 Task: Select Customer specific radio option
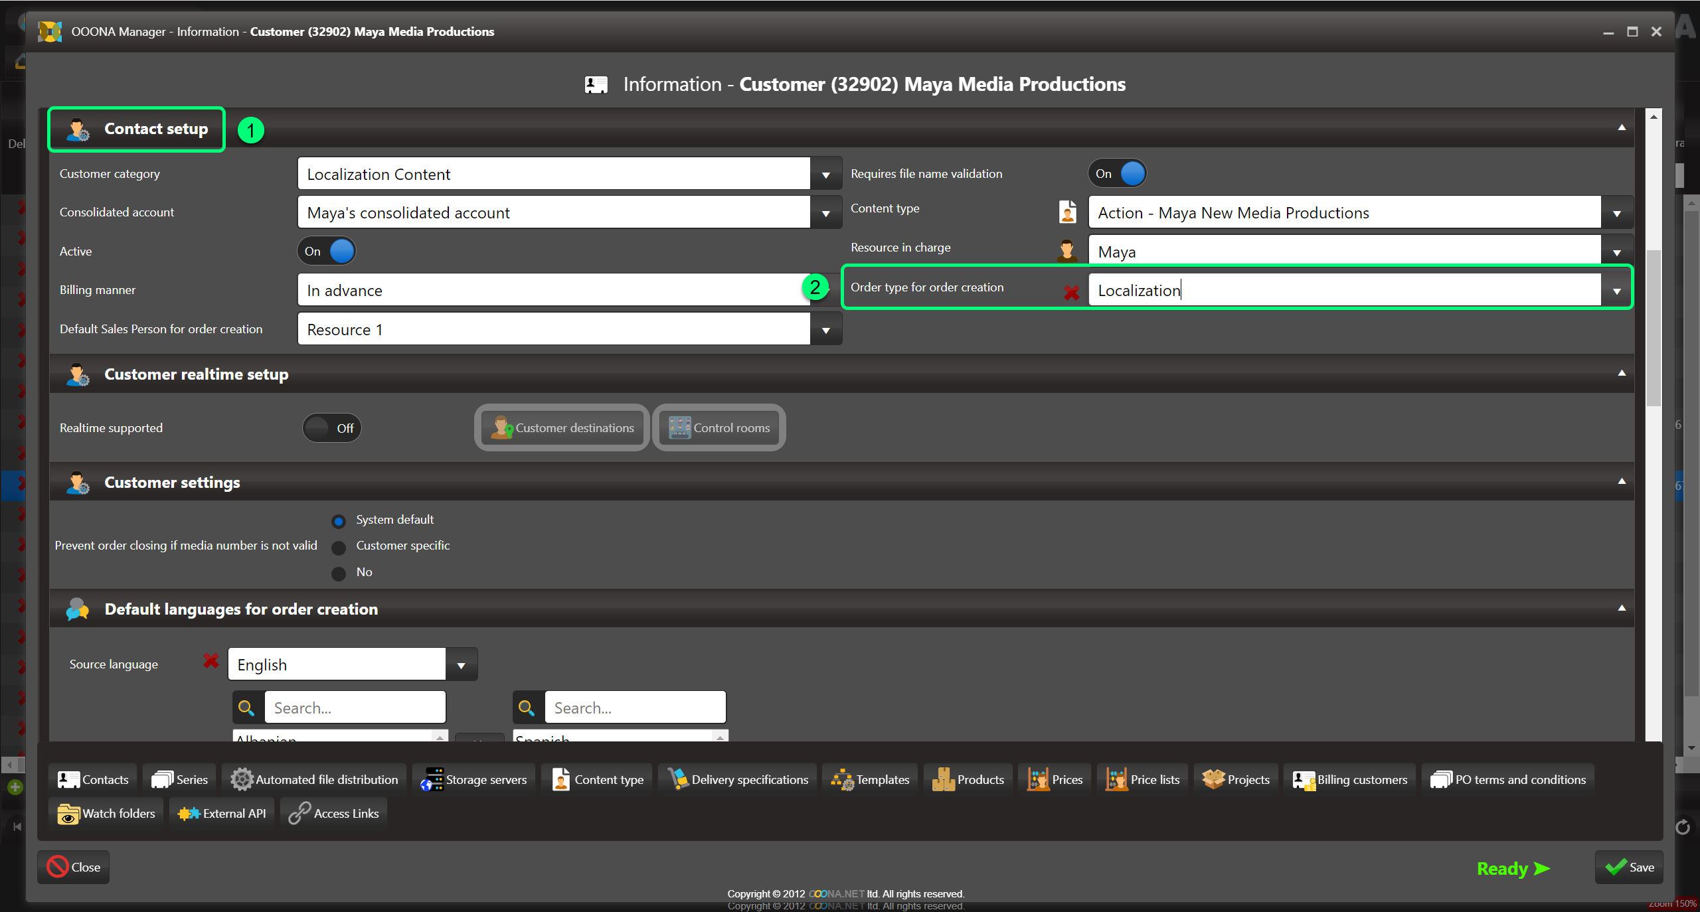339,547
